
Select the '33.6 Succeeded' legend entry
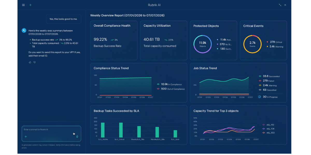pyautogui.click(x=269, y=76)
